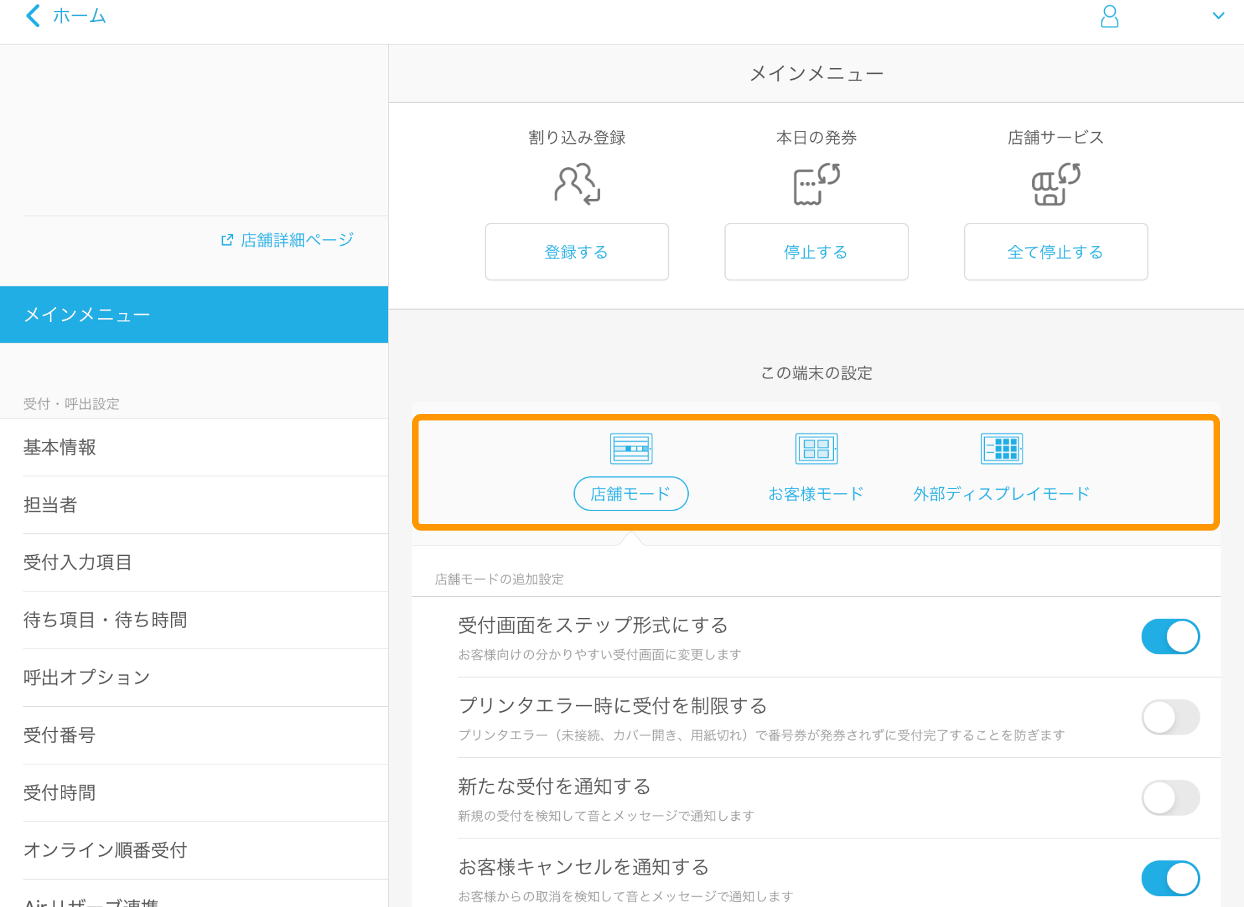The height and width of the screenshot is (907, 1244).
Task: Switch to お客様モード via its icon
Action: 816,448
